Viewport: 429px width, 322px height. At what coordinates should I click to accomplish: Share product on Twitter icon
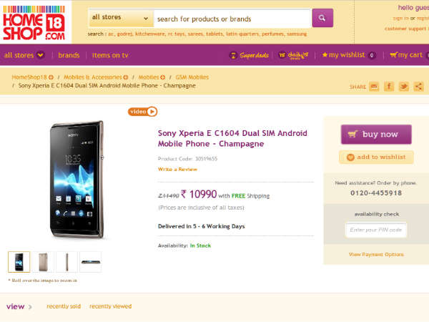coord(403,87)
